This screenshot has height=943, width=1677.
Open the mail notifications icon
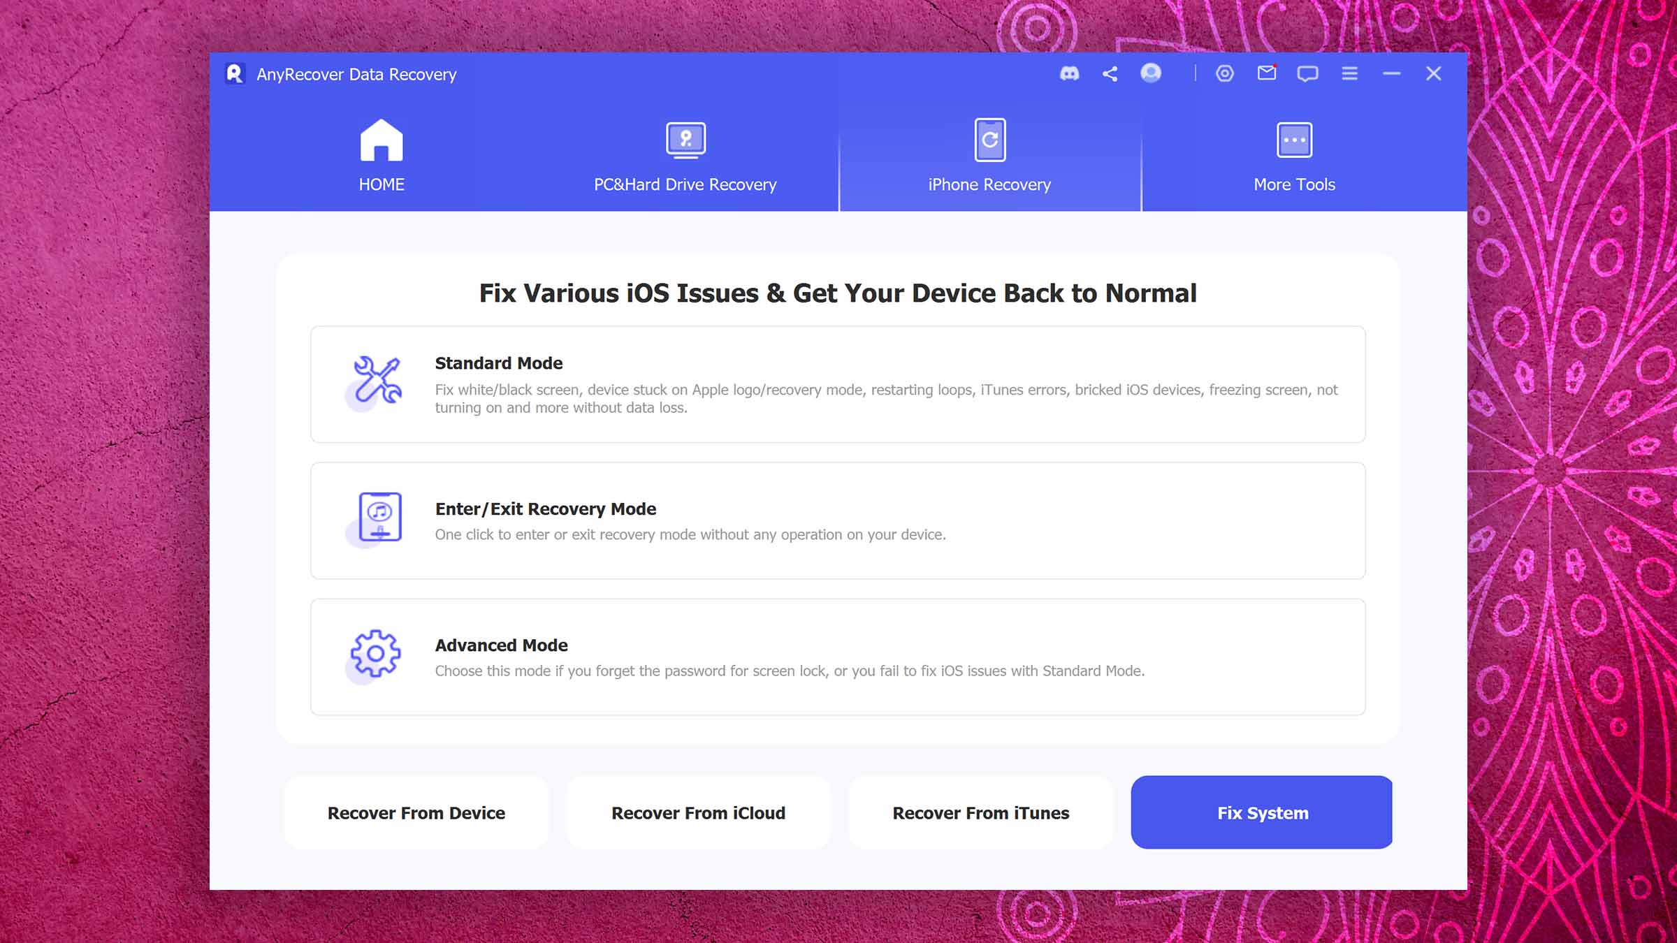pos(1267,73)
